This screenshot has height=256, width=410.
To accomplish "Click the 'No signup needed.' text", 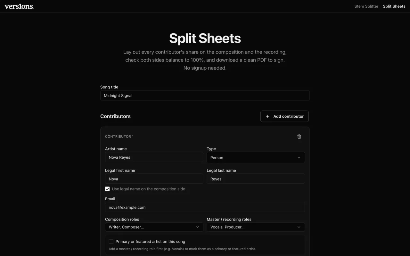I will (x=205, y=68).
